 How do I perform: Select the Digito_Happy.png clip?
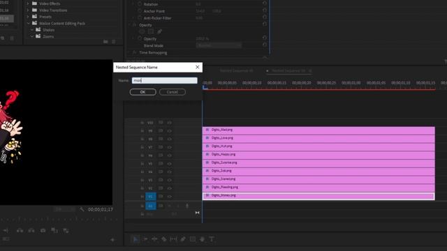(x=318, y=155)
